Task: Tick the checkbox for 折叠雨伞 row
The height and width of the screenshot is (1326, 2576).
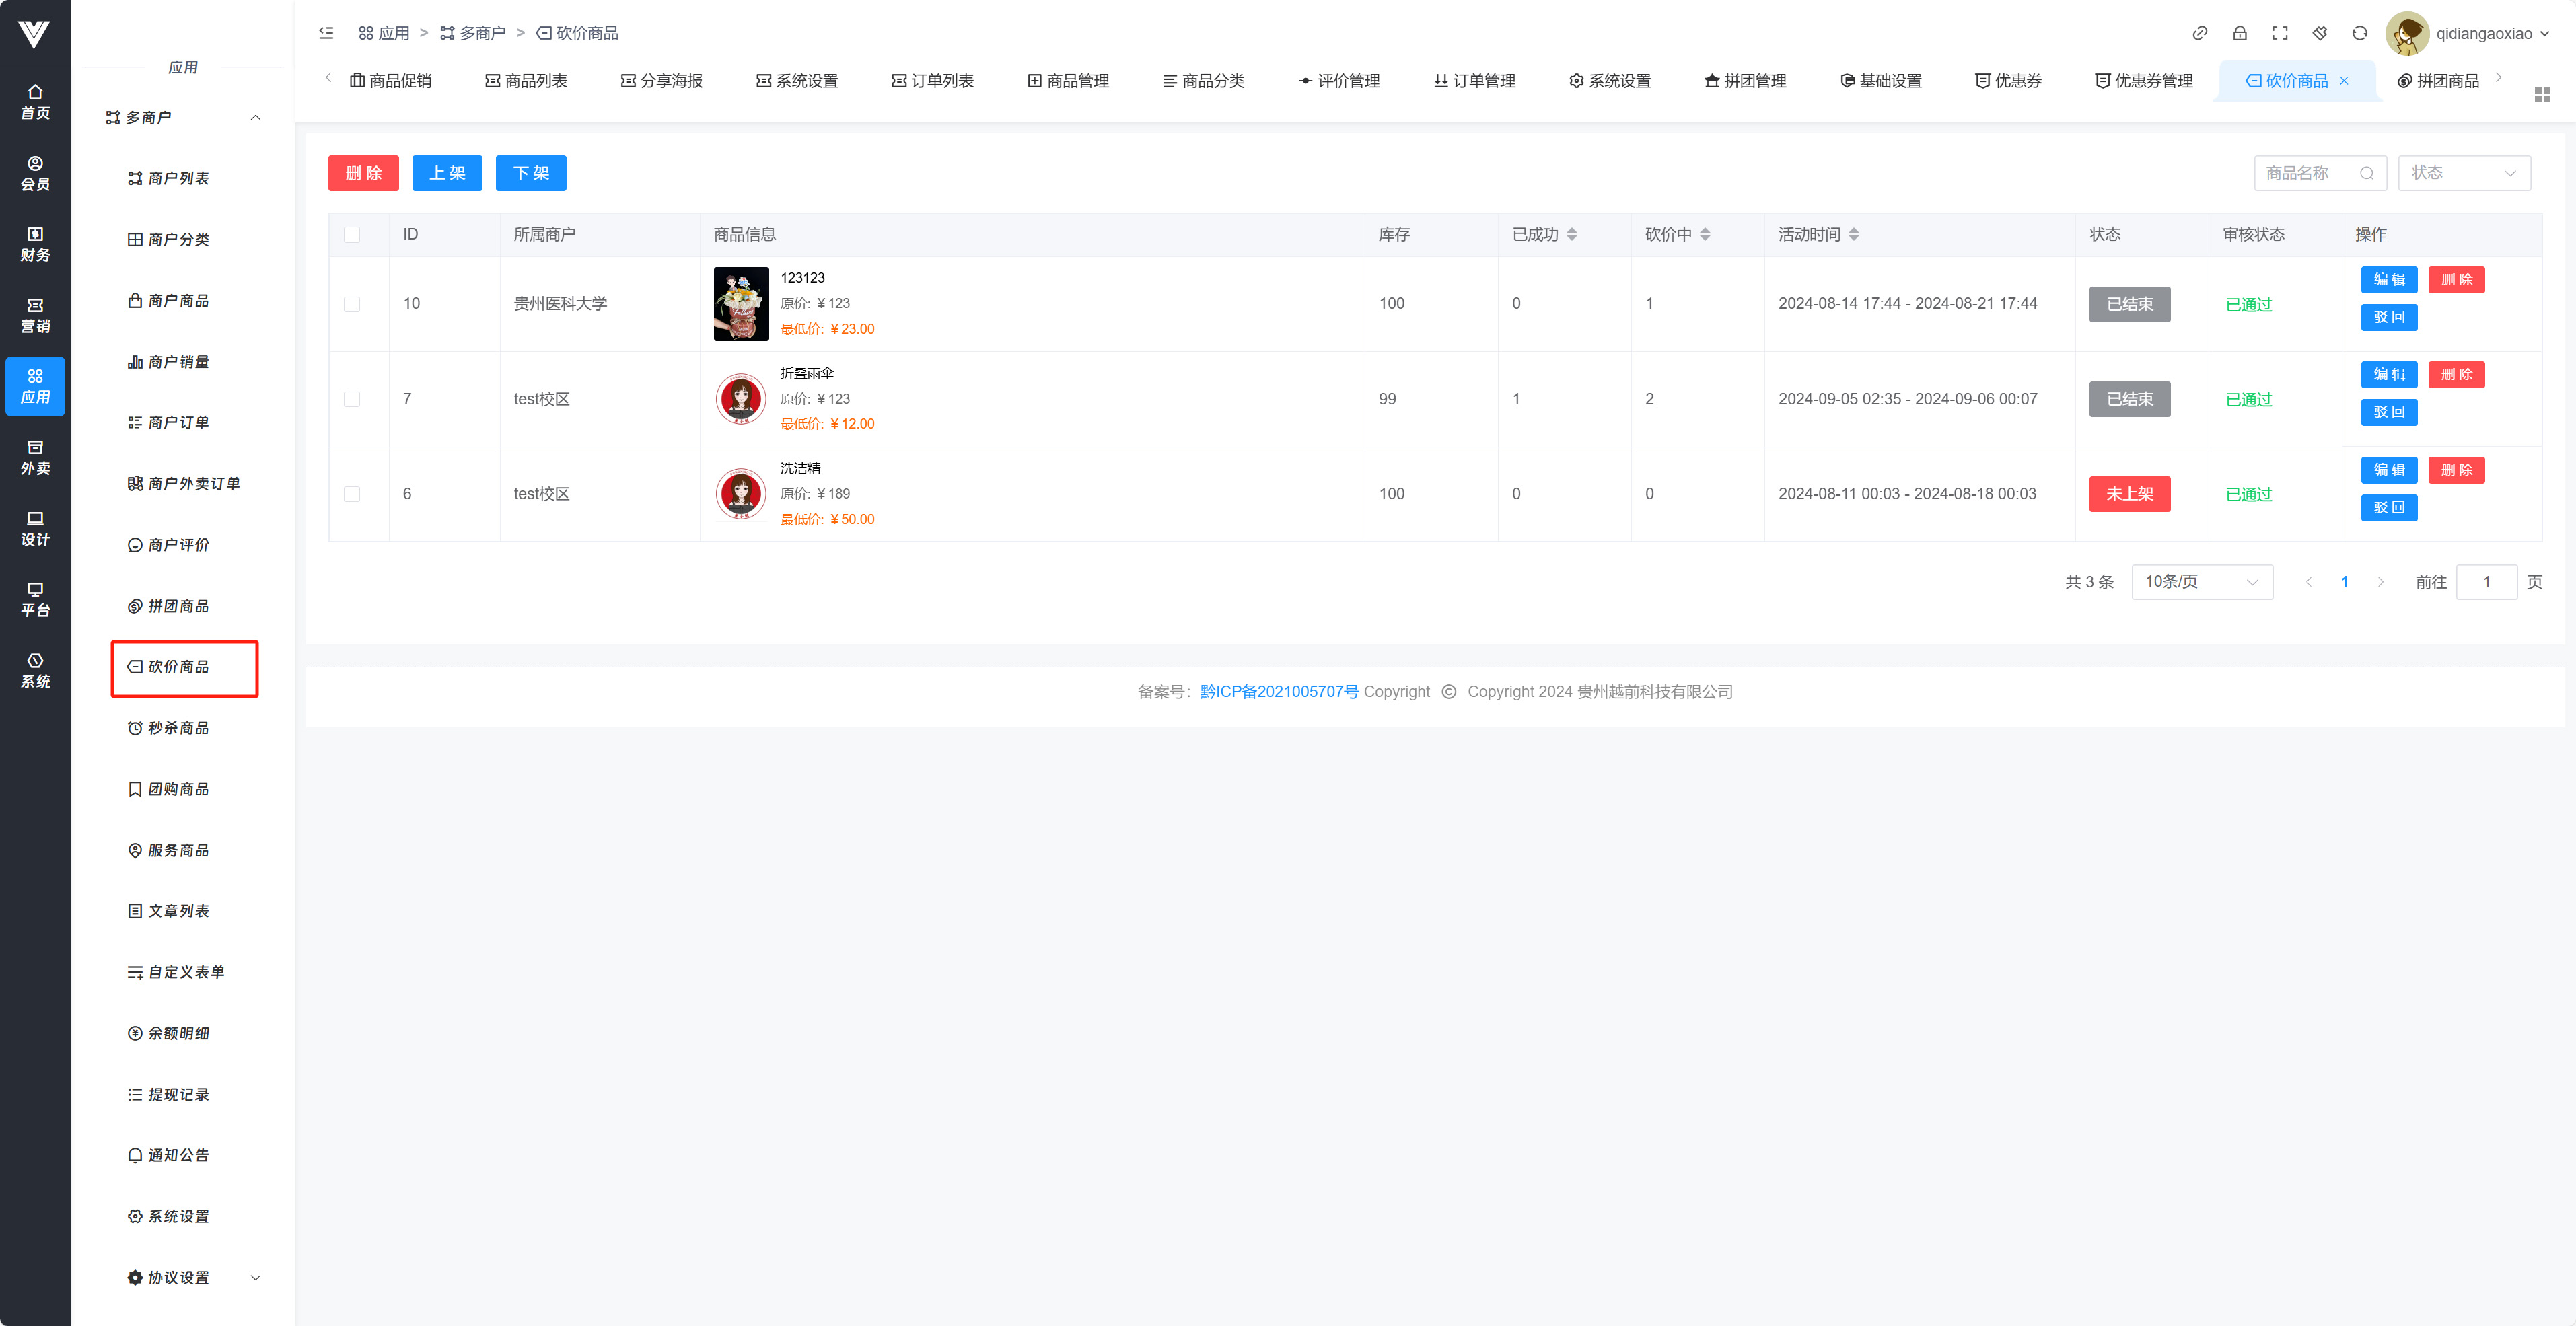Action: 352,399
